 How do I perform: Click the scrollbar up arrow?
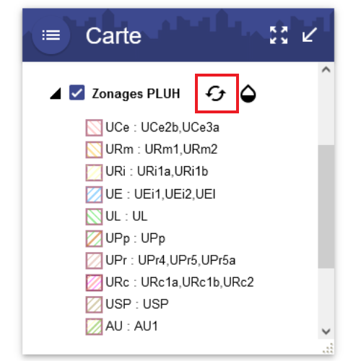326,70
